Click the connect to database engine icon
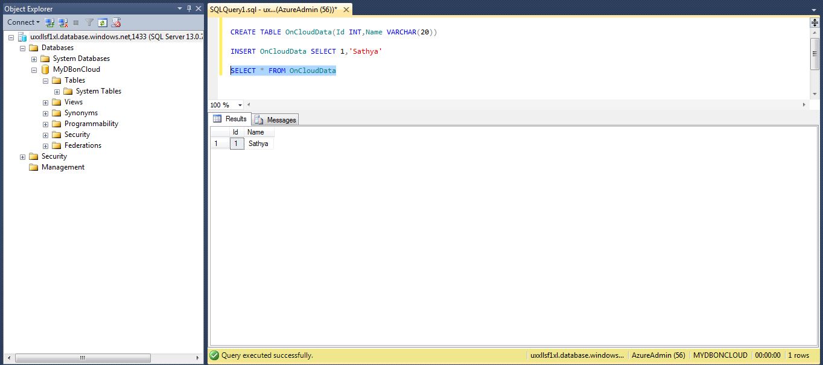This screenshot has height=365, width=823. point(49,22)
